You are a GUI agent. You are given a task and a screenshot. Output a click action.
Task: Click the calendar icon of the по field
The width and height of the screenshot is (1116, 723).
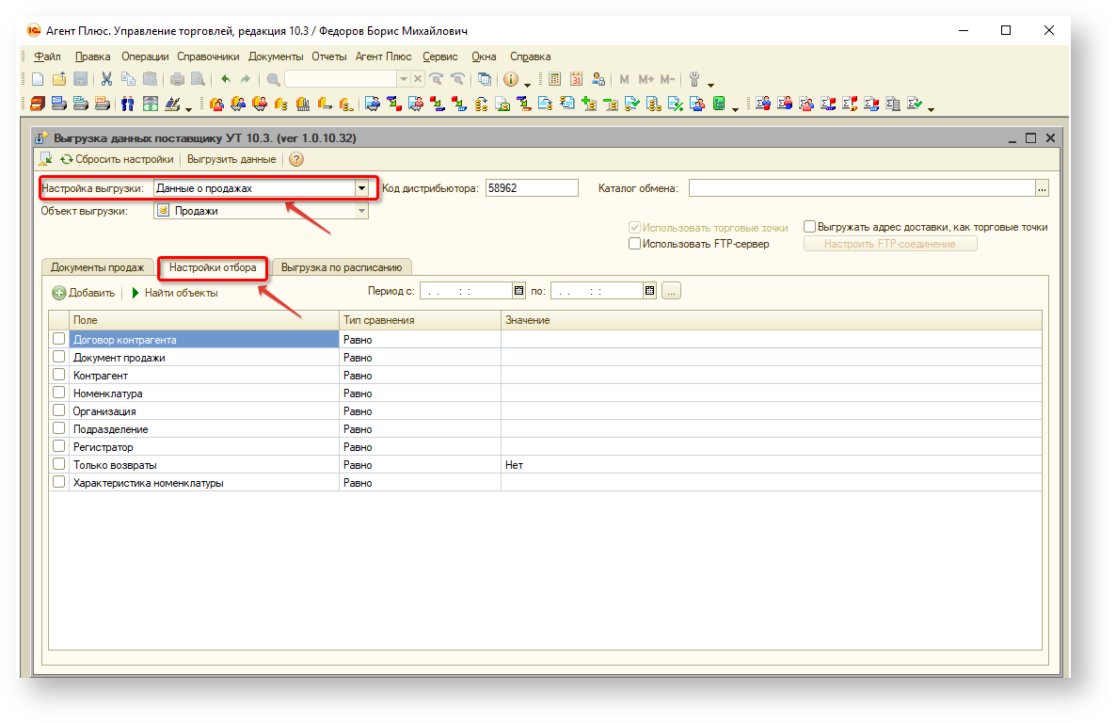pyautogui.click(x=650, y=291)
